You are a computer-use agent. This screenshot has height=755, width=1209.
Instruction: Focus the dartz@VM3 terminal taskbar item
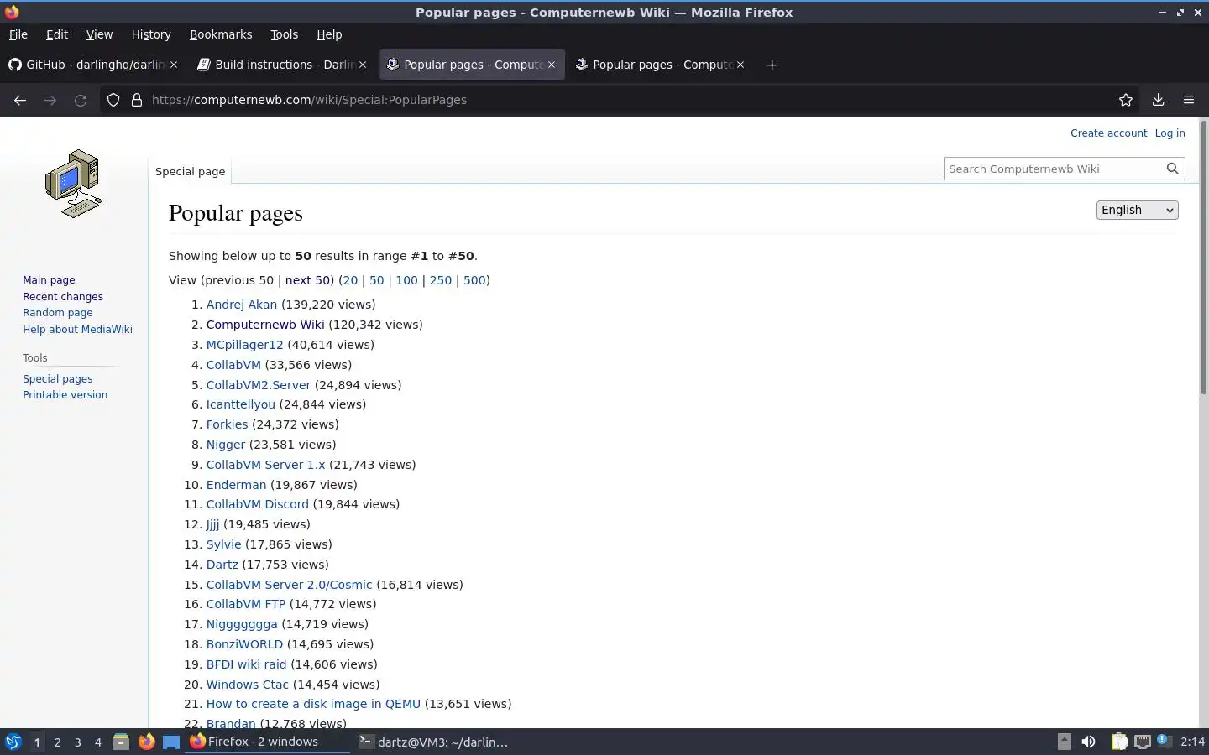(x=434, y=742)
